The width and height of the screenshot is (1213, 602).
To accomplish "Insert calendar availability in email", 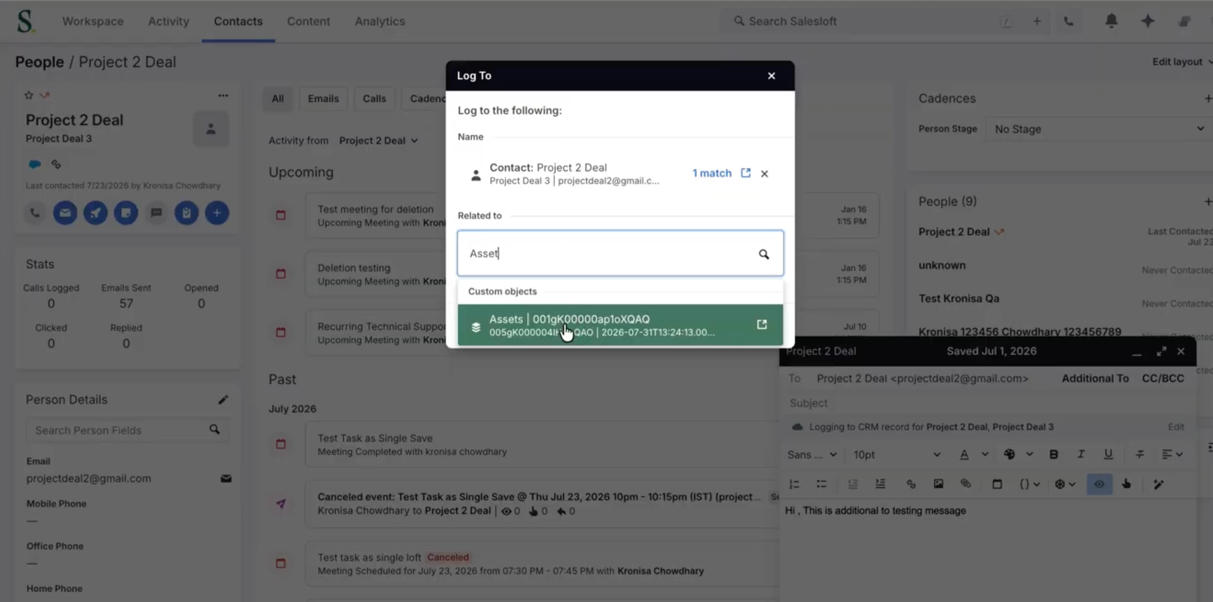I will tap(997, 484).
